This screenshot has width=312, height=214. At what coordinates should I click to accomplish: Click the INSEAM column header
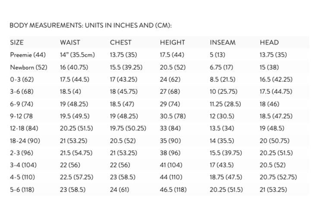click(222, 42)
